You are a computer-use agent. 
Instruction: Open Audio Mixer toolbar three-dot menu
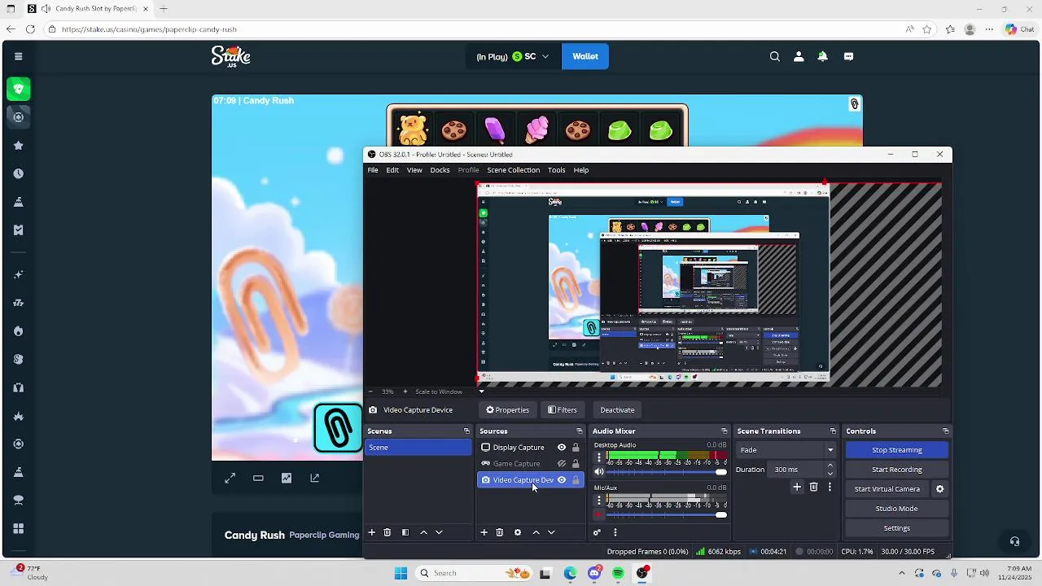point(615,532)
